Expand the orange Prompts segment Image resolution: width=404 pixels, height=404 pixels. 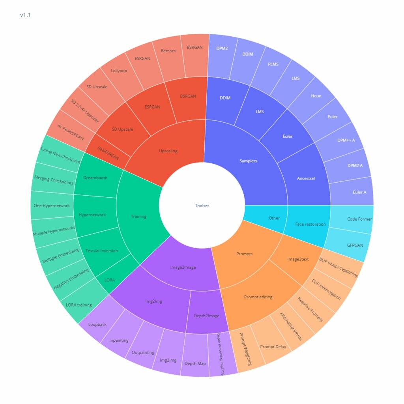(x=245, y=254)
